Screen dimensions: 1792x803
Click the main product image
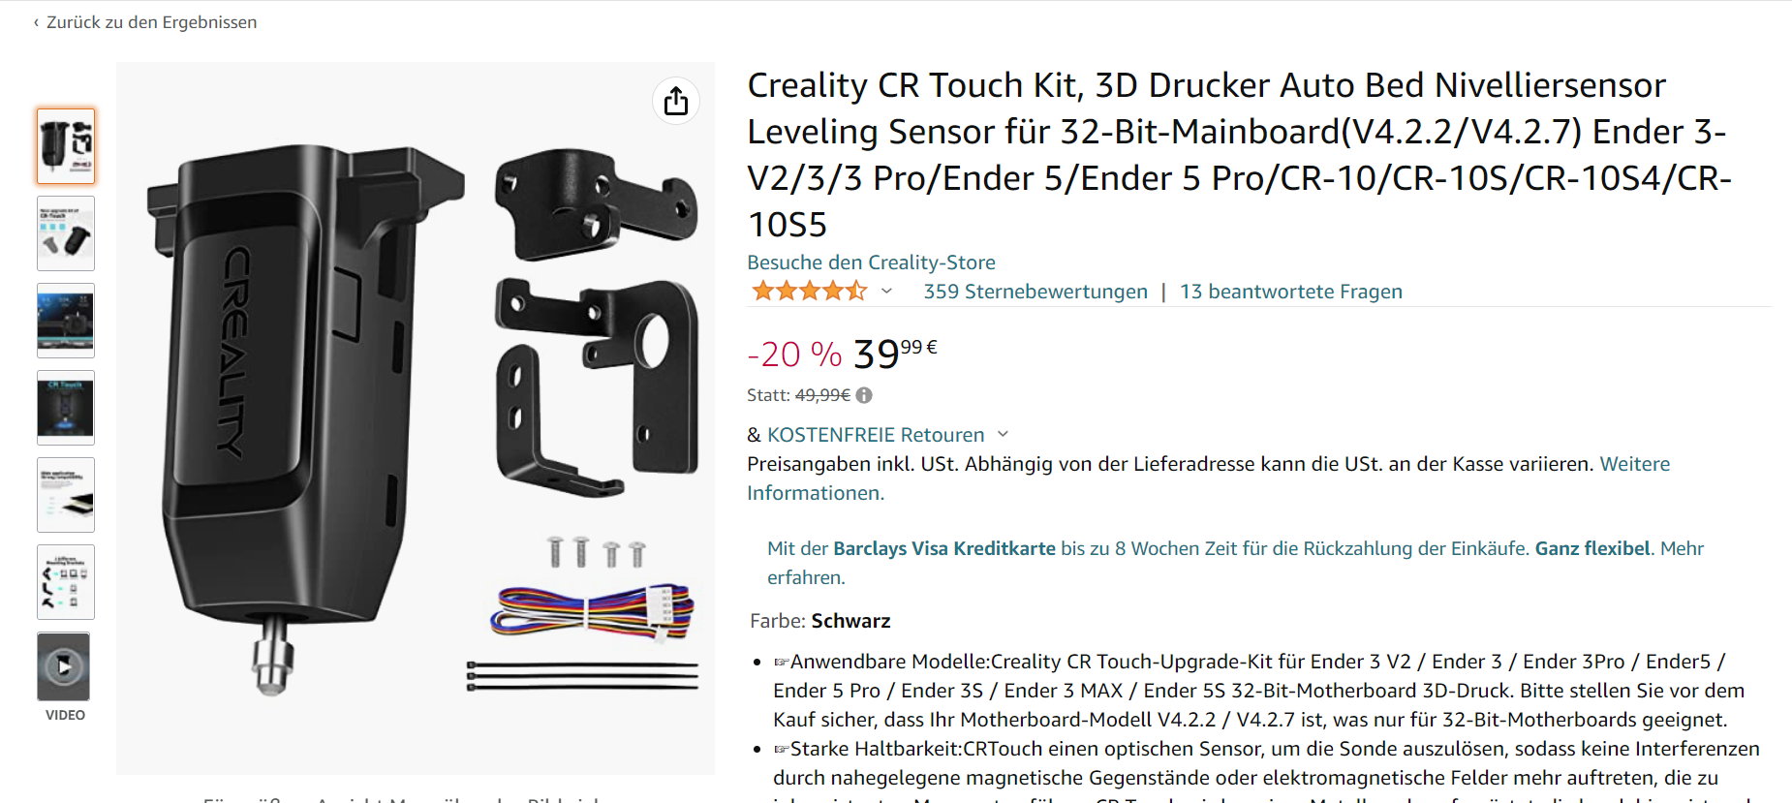tap(416, 418)
